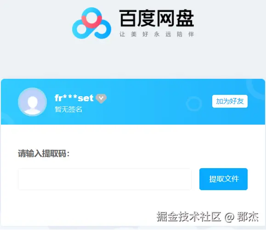Click the gray VIP diamond badge
The image size is (266, 230).
tap(101, 99)
